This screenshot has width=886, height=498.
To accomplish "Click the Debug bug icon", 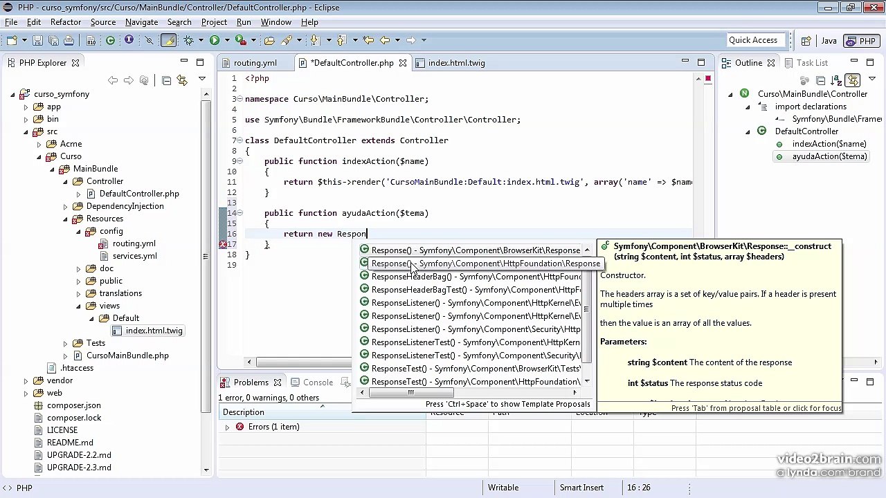I will tap(188, 41).
